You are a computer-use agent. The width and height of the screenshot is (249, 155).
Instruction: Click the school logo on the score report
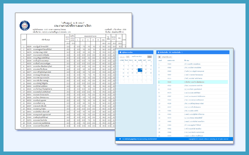25,26
